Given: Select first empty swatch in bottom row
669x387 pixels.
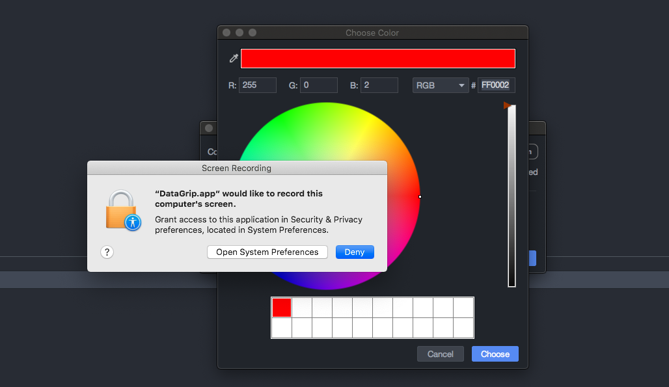Looking at the screenshot, I should tap(282, 328).
